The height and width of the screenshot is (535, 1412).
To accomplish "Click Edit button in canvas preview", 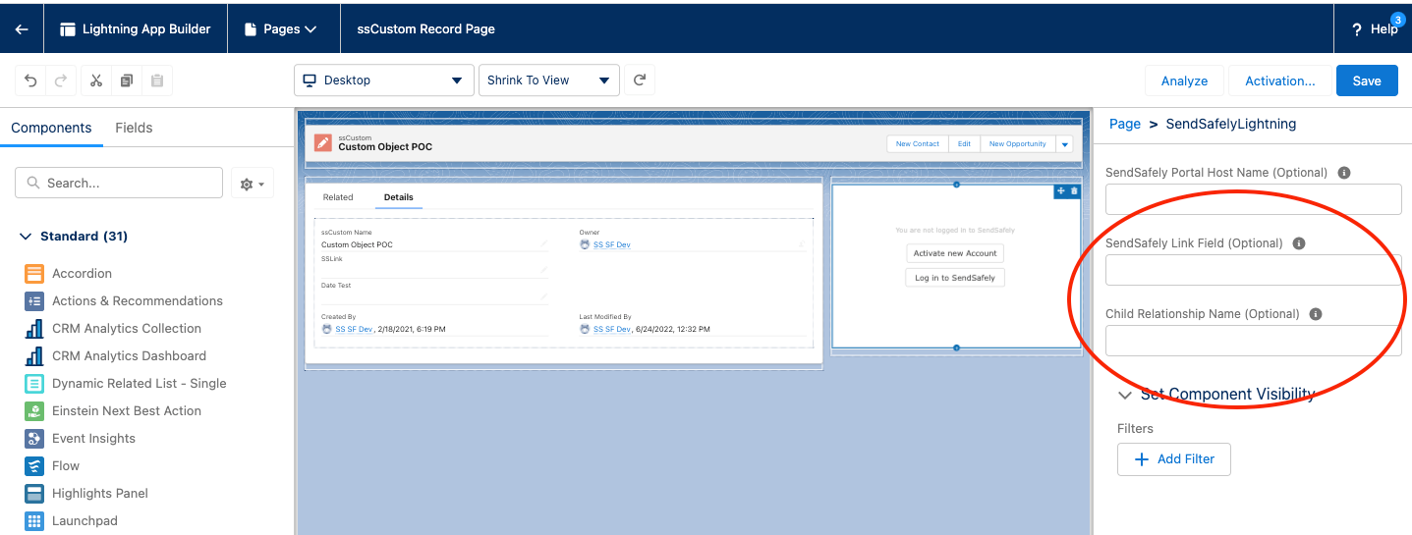I will [964, 143].
